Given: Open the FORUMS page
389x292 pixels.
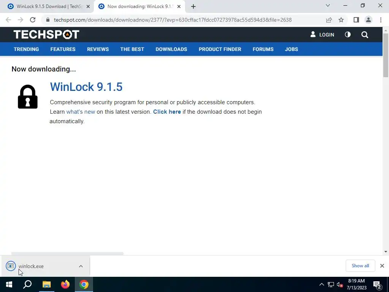Looking at the screenshot, I should click(x=263, y=49).
